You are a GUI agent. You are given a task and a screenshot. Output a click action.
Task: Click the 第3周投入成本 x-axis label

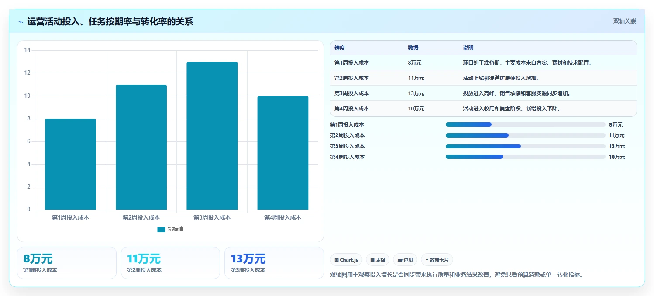click(x=212, y=217)
